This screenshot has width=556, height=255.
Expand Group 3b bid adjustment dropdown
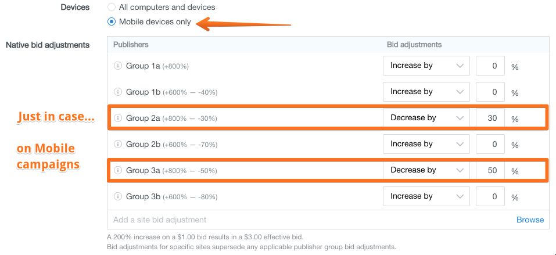426,196
